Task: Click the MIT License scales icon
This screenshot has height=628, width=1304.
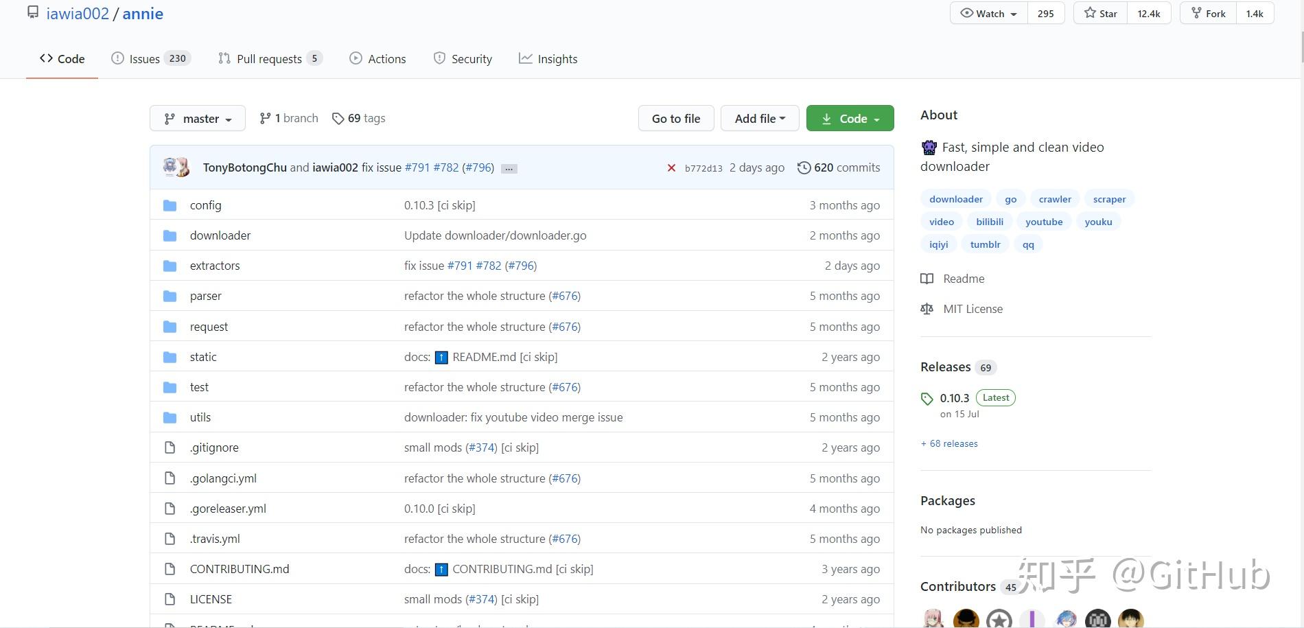Action: [x=927, y=309]
